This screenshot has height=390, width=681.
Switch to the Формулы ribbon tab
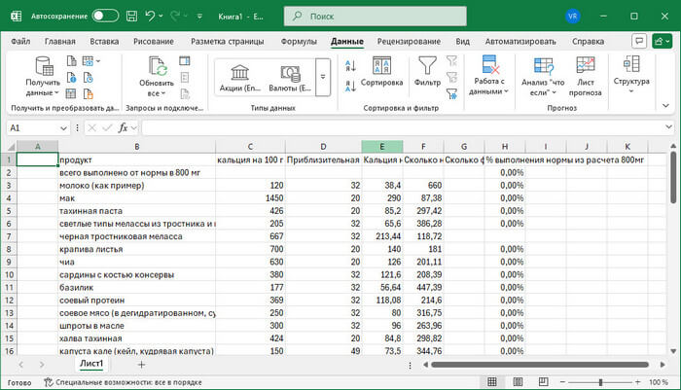pyautogui.click(x=298, y=42)
